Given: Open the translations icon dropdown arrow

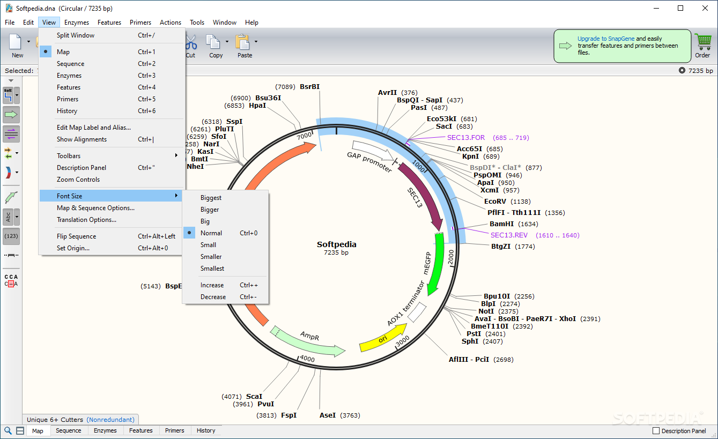Looking at the screenshot, I should pyautogui.click(x=17, y=153).
